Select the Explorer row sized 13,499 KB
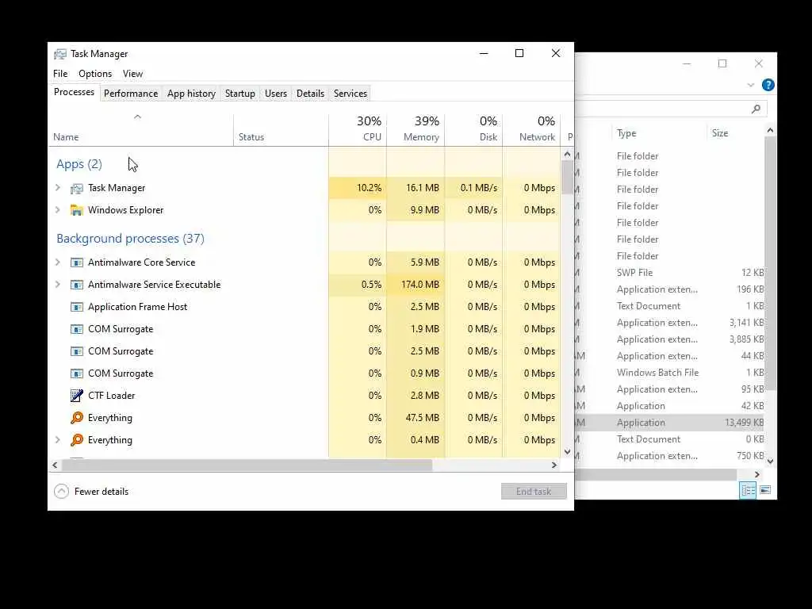Screen dimensions: 812x609 pyautogui.click(x=669, y=423)
